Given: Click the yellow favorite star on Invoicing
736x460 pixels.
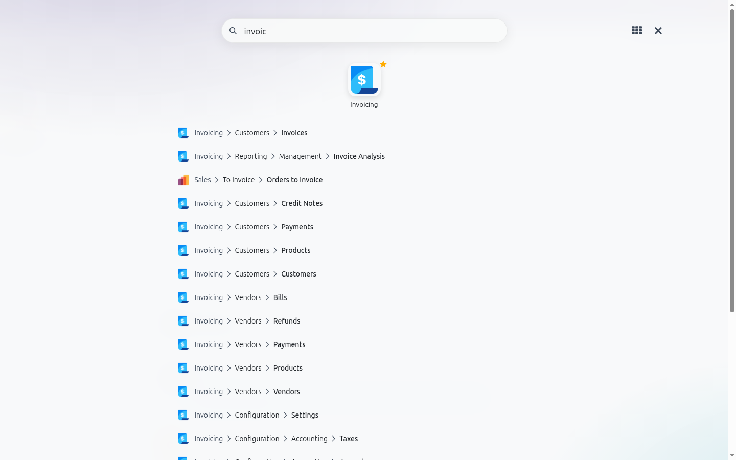Looking at the screenshot, I should pos(383,64).
